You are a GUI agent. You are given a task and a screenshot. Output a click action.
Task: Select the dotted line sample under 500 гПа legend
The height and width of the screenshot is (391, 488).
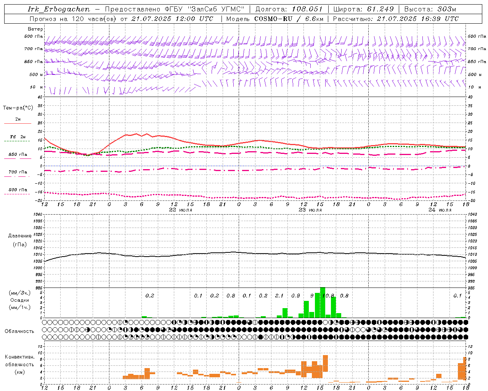pos(17,194)
